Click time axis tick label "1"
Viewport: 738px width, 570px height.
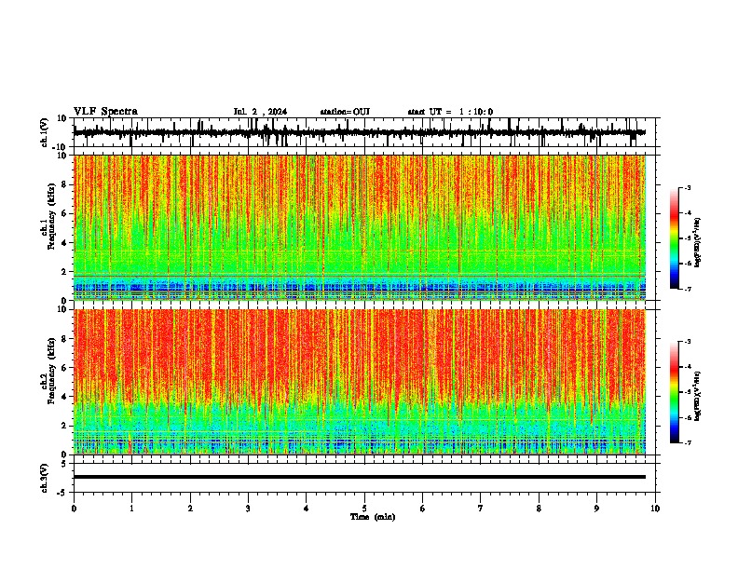(131, 509)
